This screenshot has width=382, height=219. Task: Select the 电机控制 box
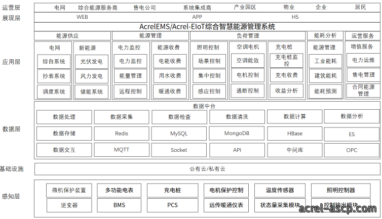click(x=248, y=75)
